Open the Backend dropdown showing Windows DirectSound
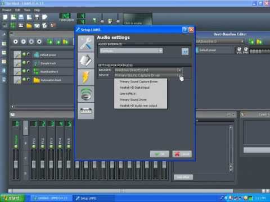The height and width of the screenshot is (202, 270). point(148,70)
